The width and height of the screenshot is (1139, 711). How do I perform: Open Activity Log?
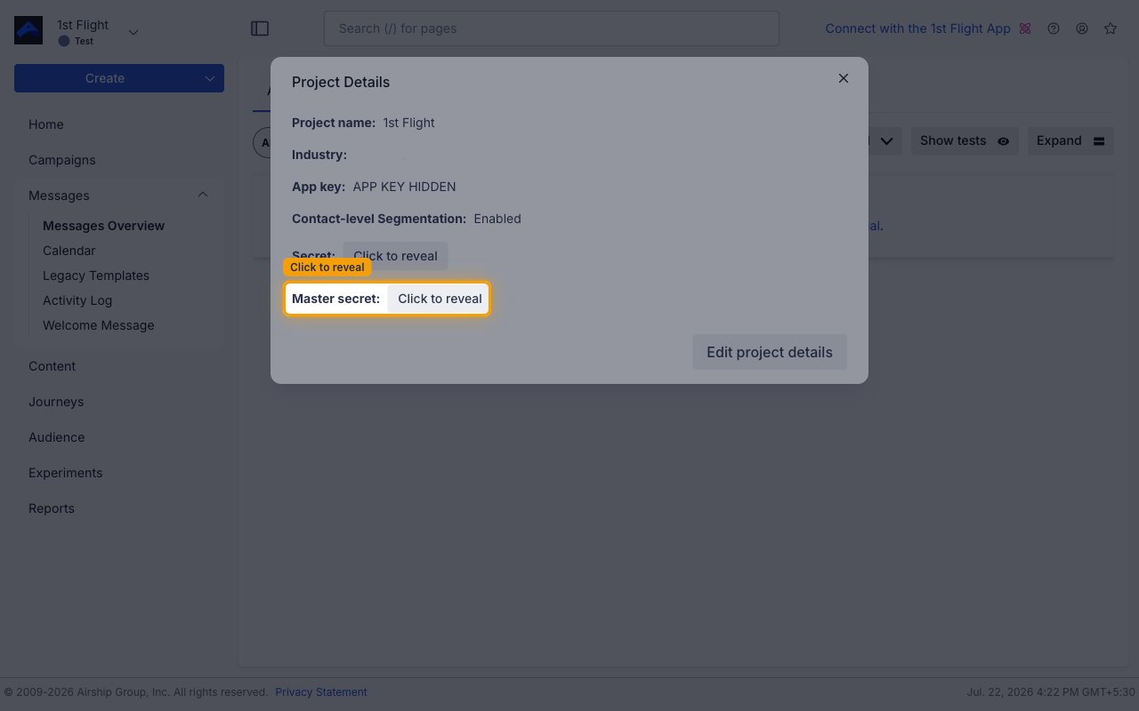[77, 300]
